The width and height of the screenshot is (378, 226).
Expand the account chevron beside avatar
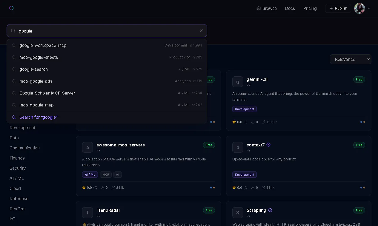pos(369,8)
